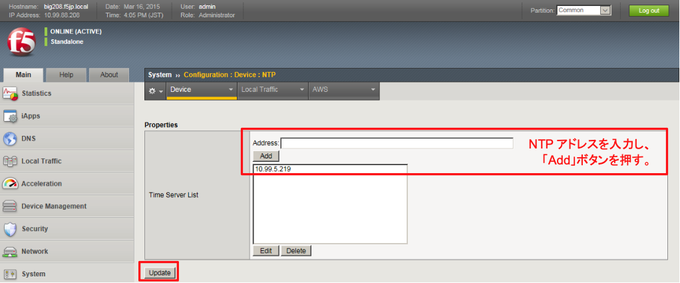Click the System breadcrumb link
The width and height of the screenshot is (680, 283).
[x=160, y=75]
